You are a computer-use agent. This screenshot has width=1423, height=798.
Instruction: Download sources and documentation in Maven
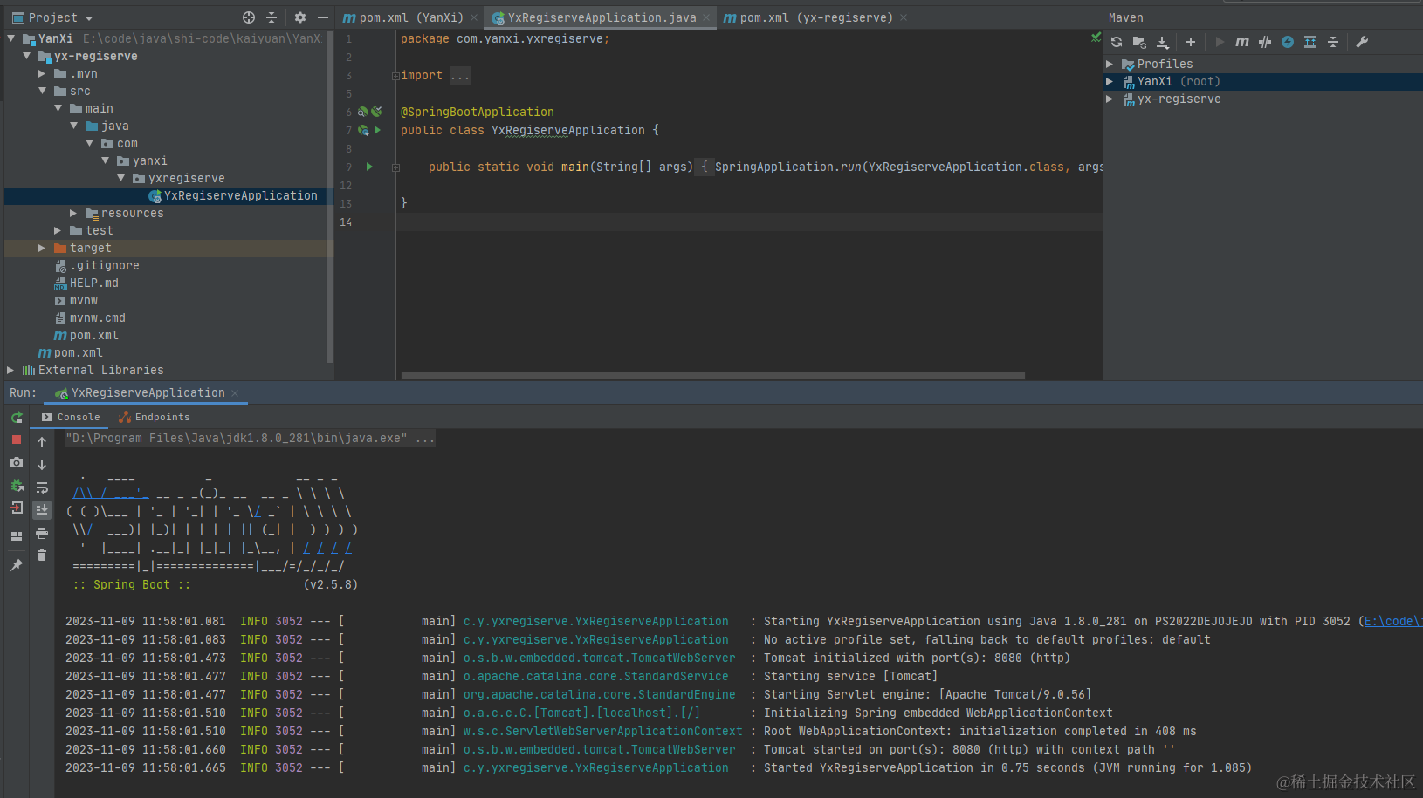pyautogui.click(x=1162, y=42)
